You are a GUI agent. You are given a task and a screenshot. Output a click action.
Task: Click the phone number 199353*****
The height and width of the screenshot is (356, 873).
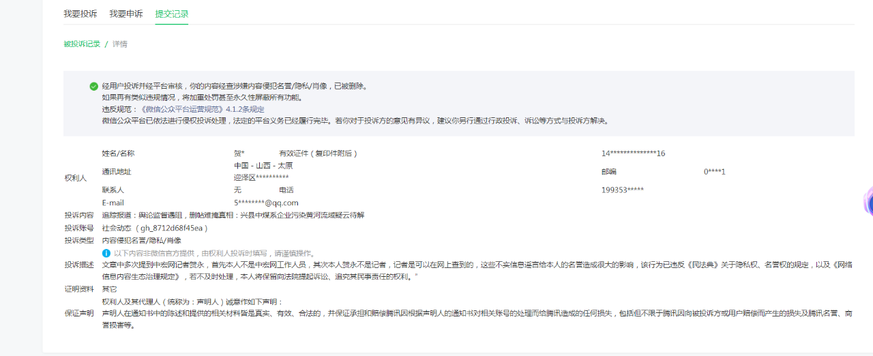[x=622, y=190]
